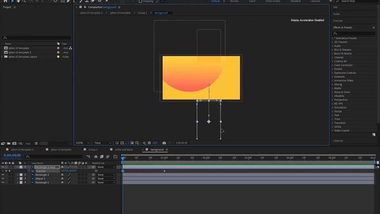Click fast previews icon in viewer footer
This screenshot has height=214, width=380.
tap(117, 143)
